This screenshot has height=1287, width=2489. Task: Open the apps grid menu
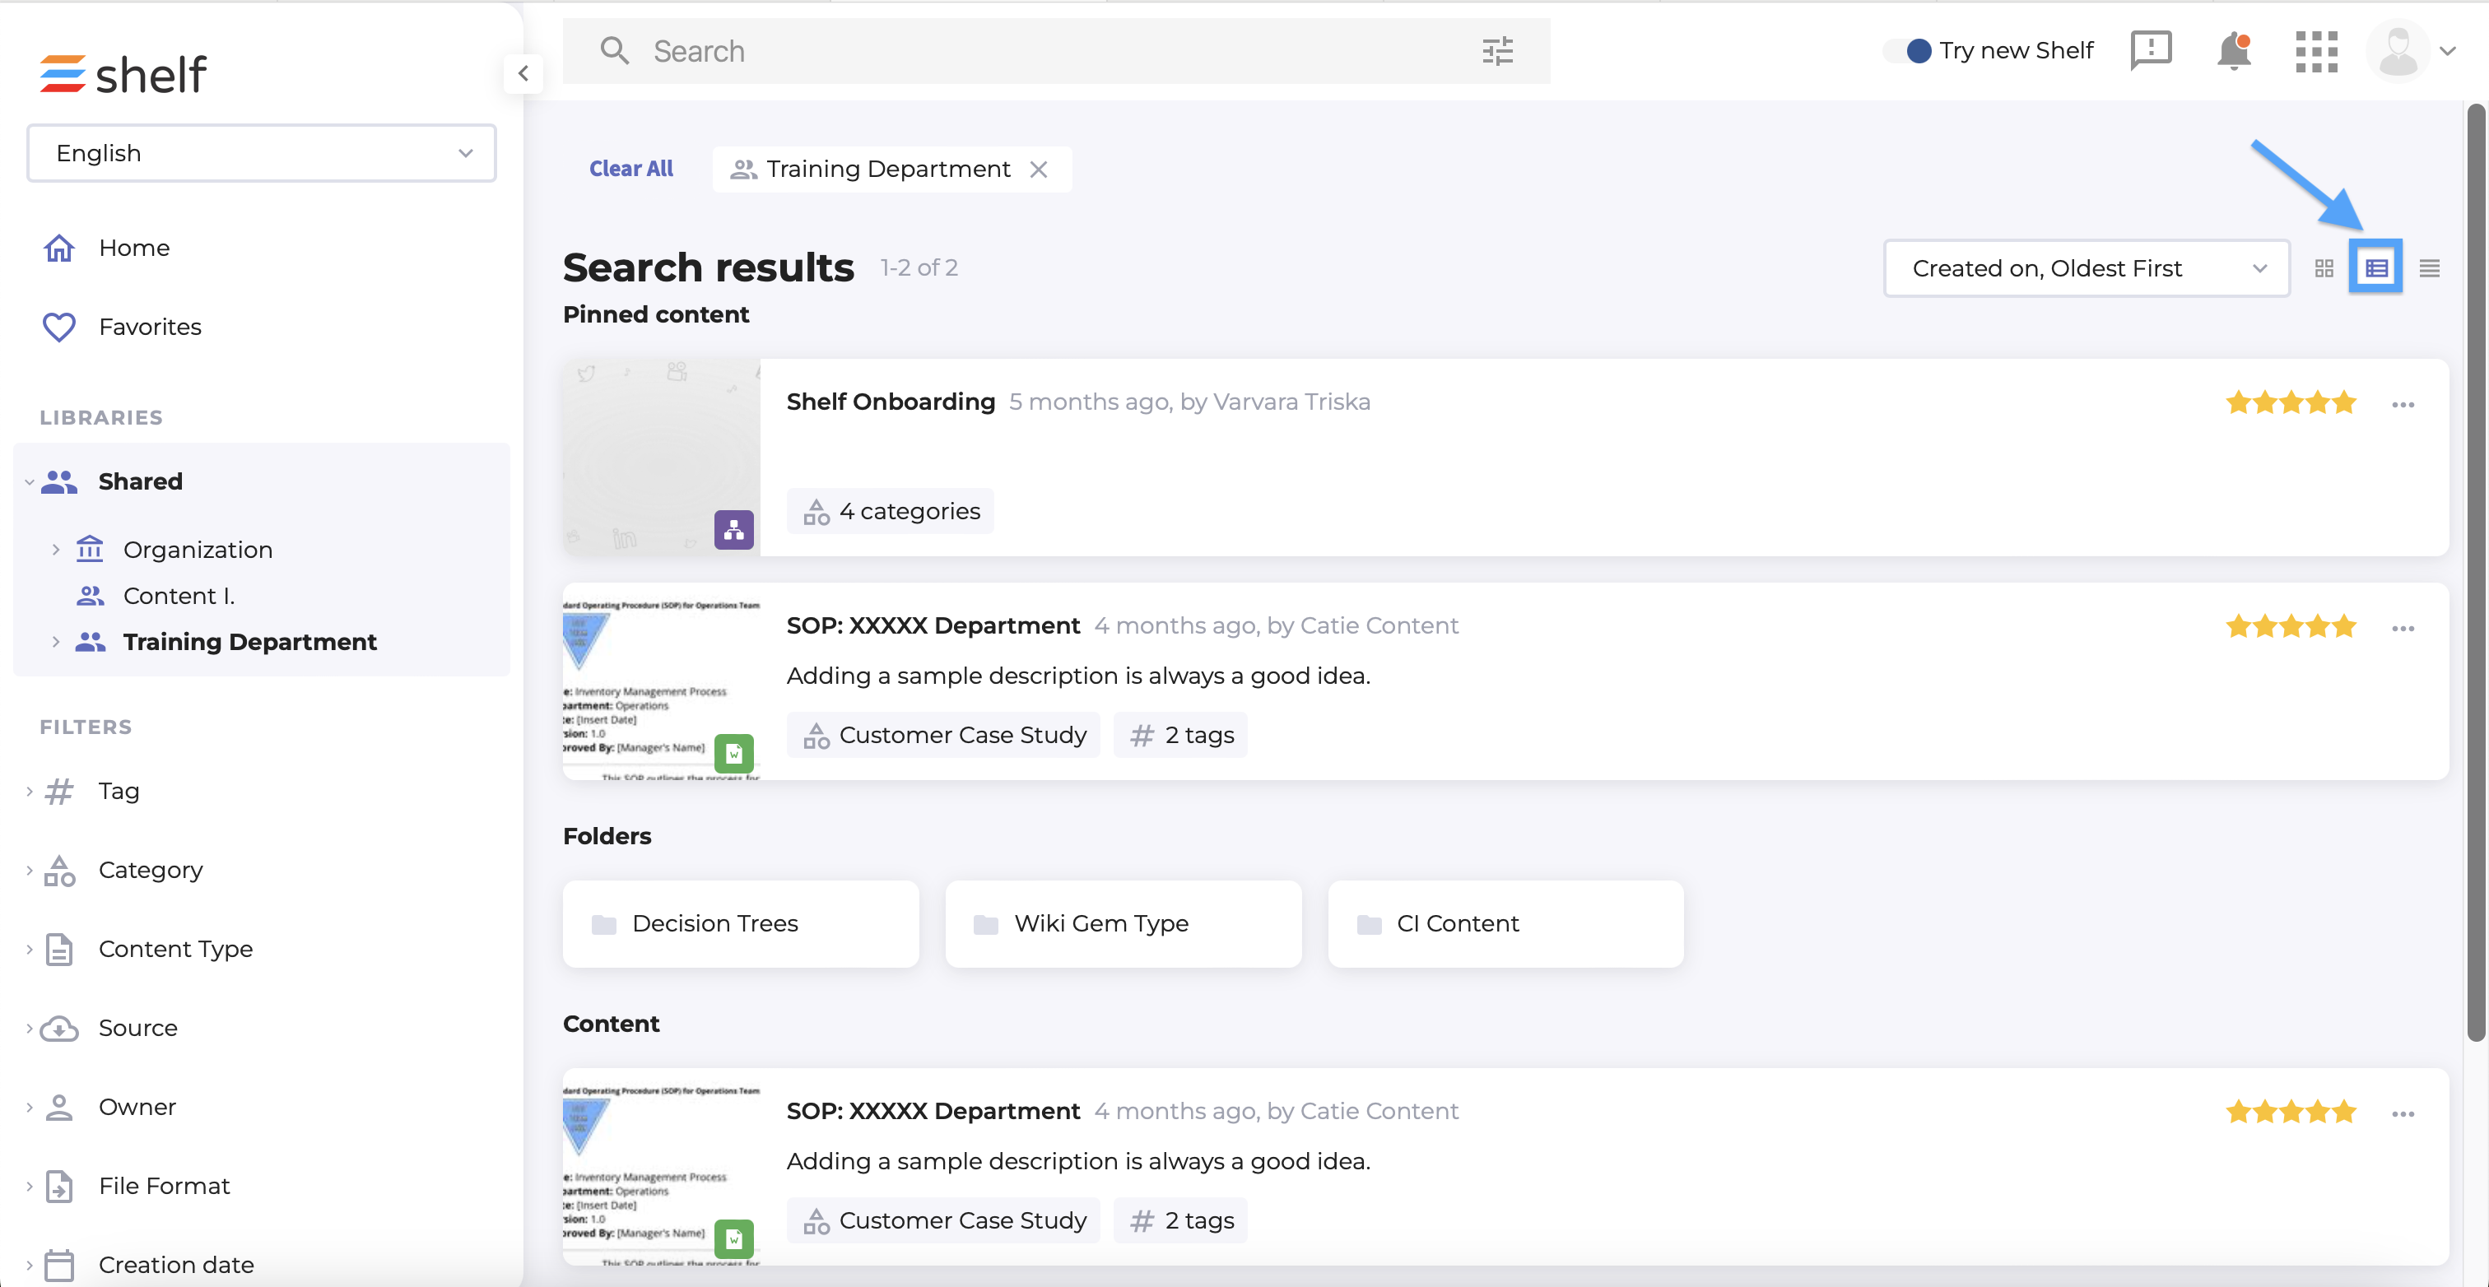point(2316,51)
